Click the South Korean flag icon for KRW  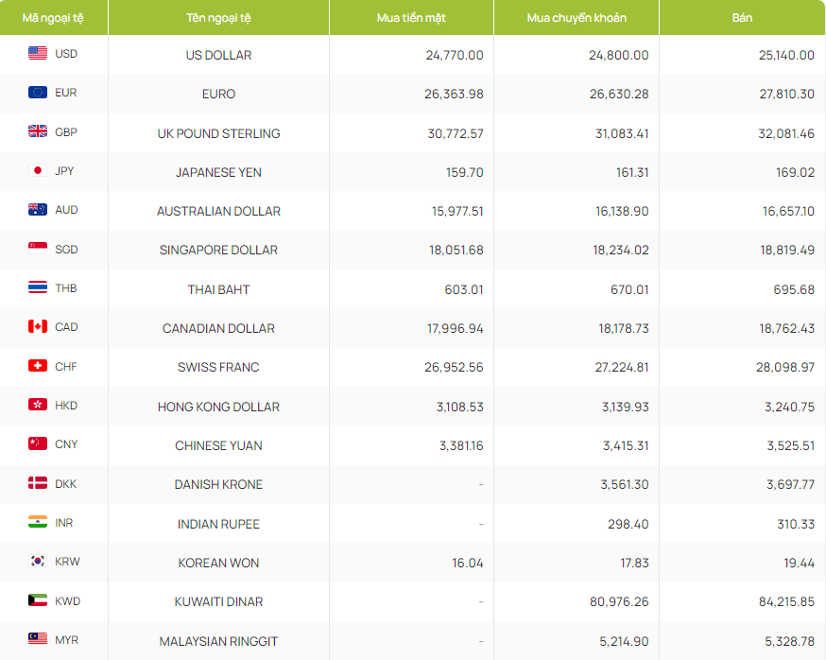tap(38, 562)
